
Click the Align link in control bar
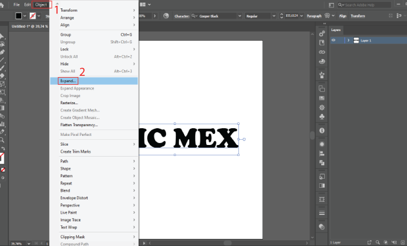coord(342,16)
